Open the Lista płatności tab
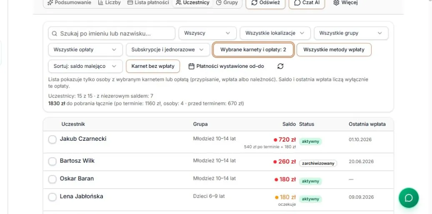 coord(148,3)
